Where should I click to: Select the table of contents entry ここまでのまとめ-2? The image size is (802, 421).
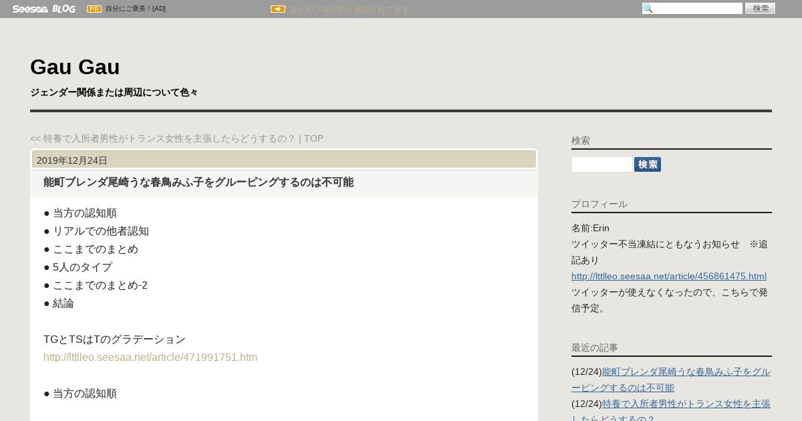(100, 285)
